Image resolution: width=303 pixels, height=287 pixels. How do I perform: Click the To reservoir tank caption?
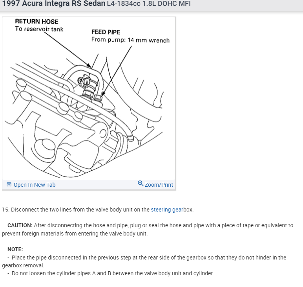click(x=39, y=29)
